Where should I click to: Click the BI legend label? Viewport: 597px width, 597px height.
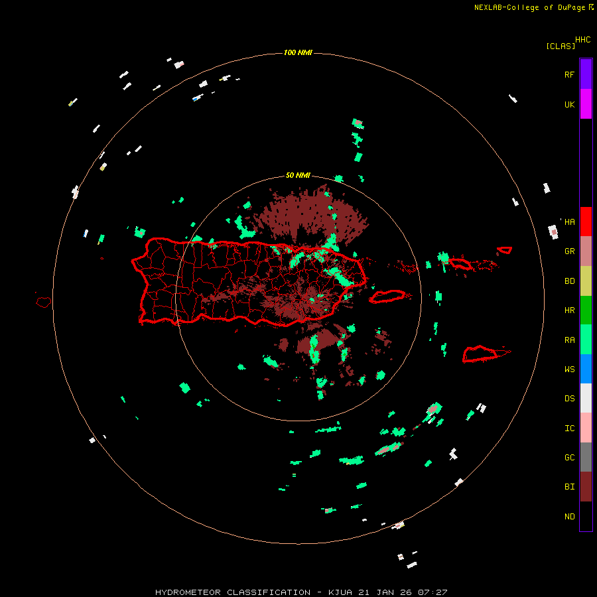(569, 487)
